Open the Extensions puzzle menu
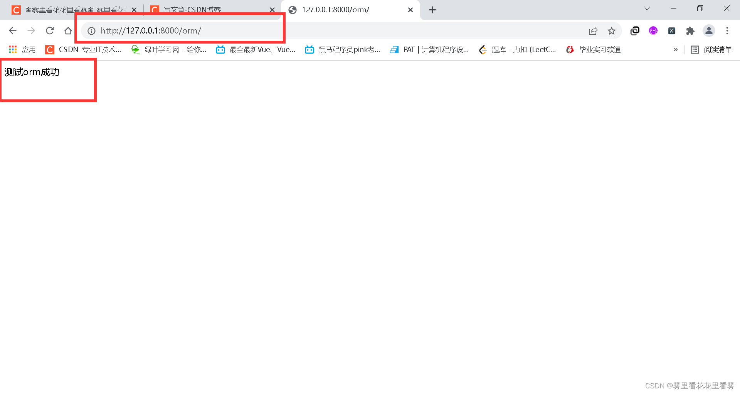The width and height of the screenshot is (740, 393). coord(690,31)
